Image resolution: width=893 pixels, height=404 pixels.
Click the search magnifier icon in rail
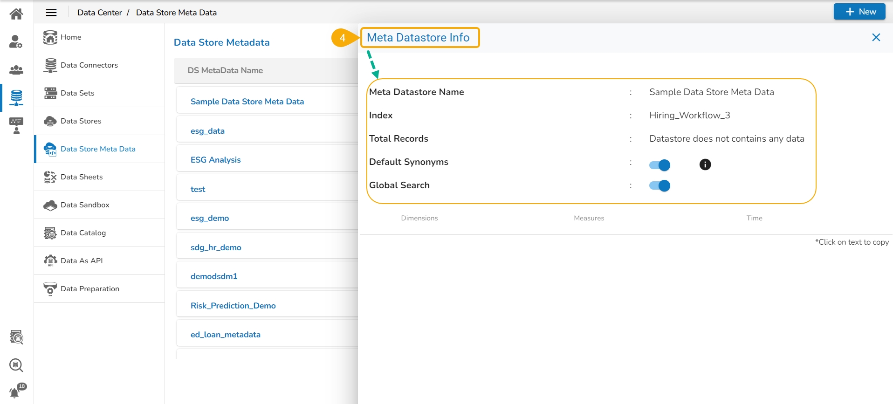[x=16, y=365]
